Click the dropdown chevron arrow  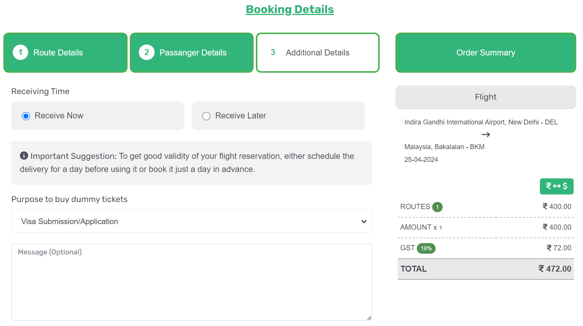[x=364, y=221]
